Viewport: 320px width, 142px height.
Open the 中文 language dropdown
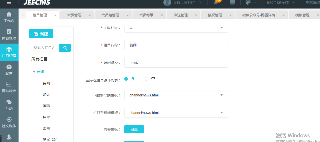[313, 2]
